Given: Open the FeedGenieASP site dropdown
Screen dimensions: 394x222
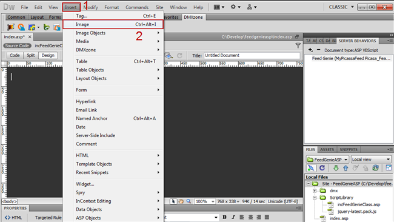Looking at the screenshot, I should pos(327,160).
